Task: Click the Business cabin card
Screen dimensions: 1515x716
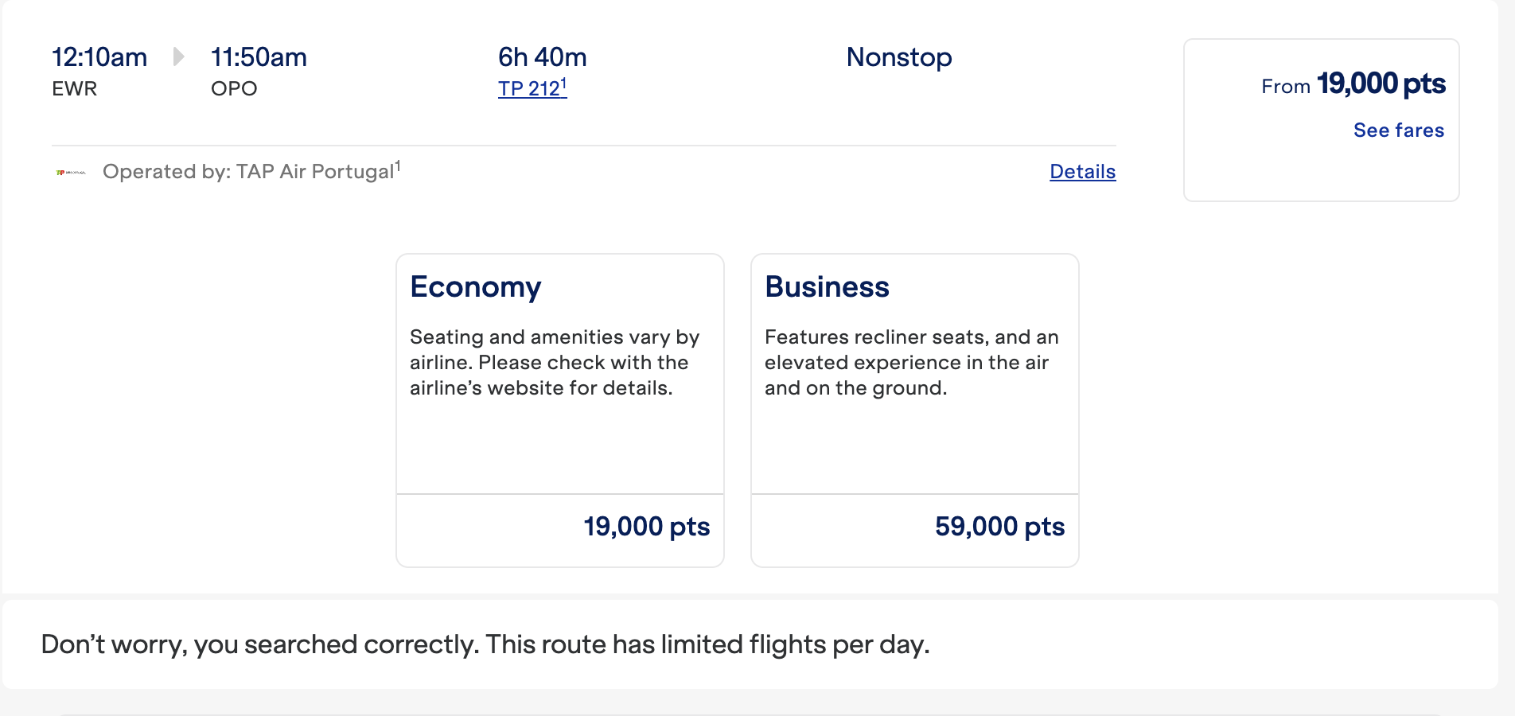Action: (x=914, y=374)
